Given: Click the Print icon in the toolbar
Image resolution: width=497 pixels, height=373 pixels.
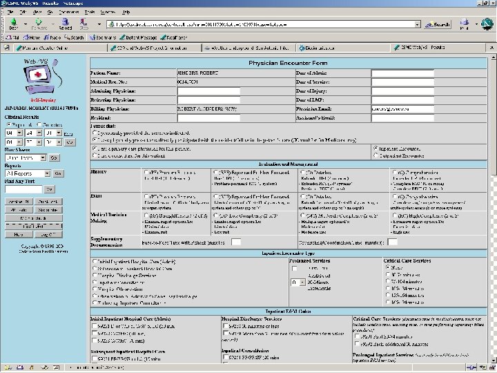Looking at the screenshot, I should (463, 23).
